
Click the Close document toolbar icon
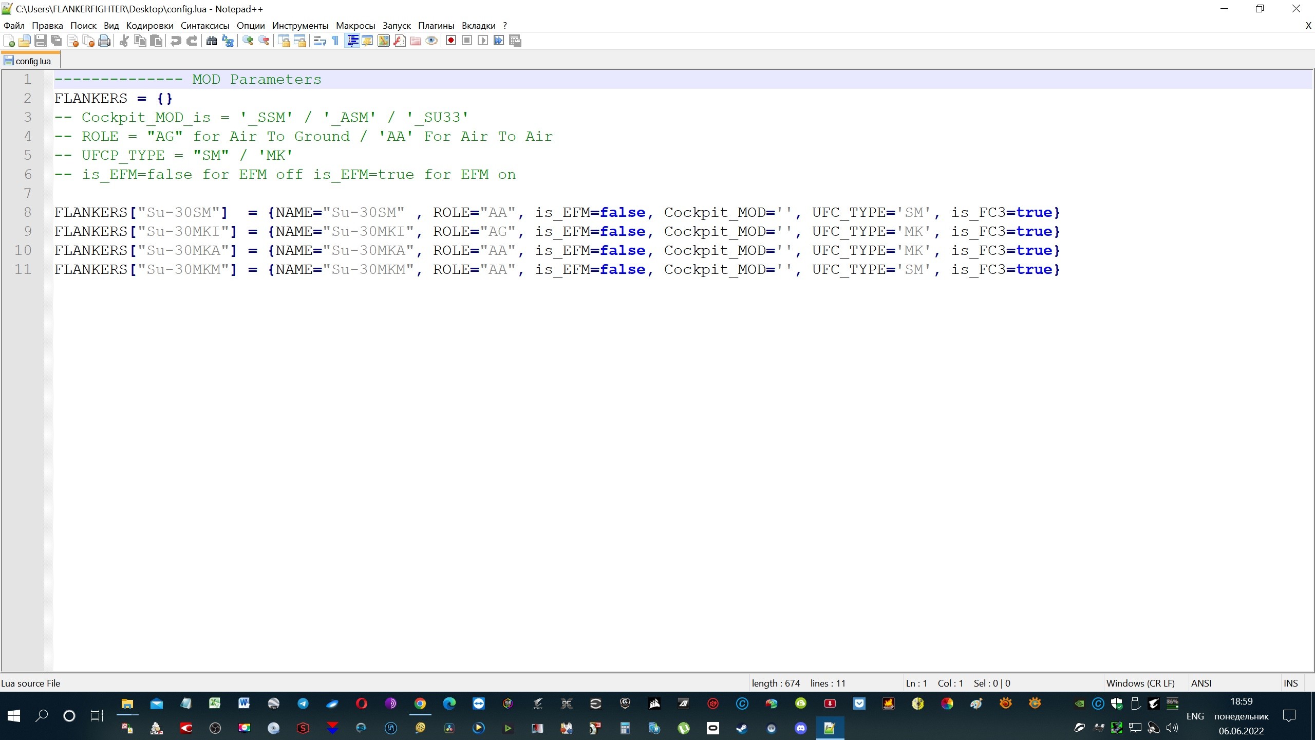tap(72, 41)
